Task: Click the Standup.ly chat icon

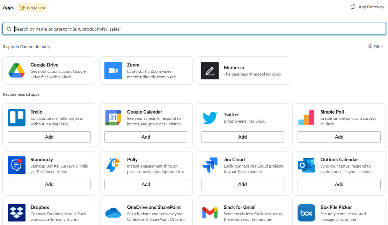Action: [16, 165]
